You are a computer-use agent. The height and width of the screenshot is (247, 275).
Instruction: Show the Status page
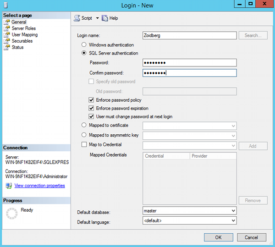point(17,47)
